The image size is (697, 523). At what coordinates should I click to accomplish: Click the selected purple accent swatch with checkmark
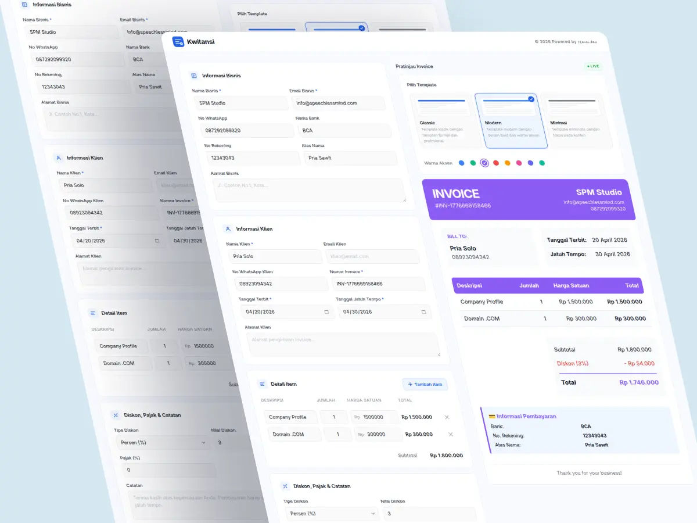pyautogui.click(x=484, y=163)
